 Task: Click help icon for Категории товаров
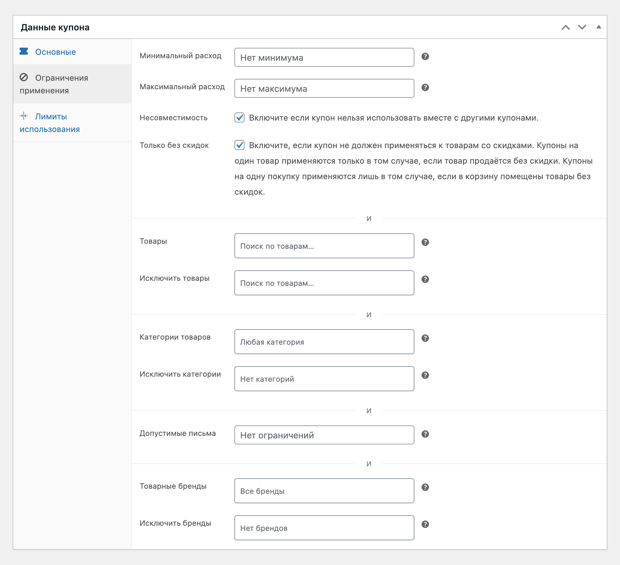click(425, 338)
